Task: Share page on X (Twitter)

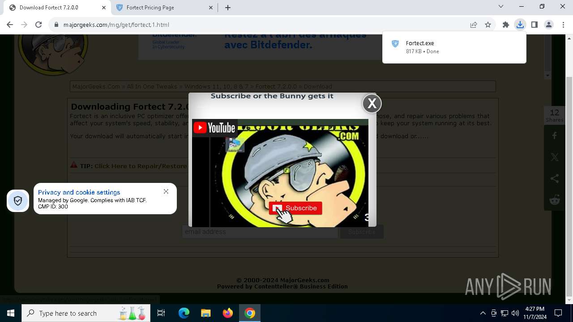Action: coord(555,157)
